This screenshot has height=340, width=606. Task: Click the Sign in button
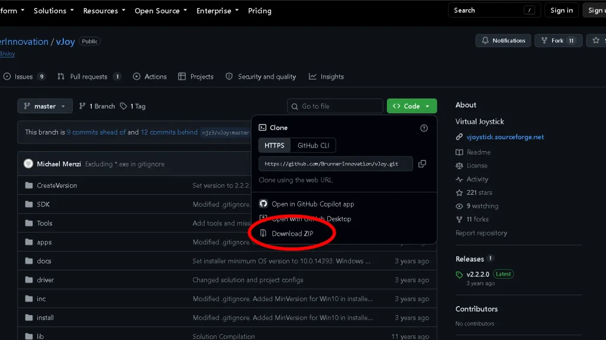pyautogui.click(x=562, y=11)
